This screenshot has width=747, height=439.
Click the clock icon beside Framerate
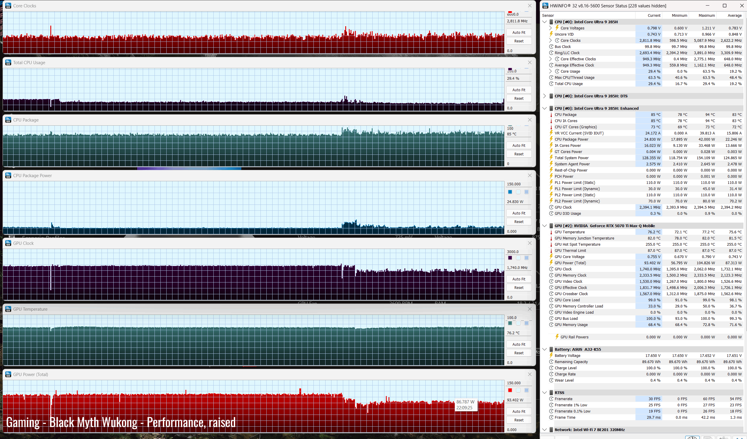point(551,399)
